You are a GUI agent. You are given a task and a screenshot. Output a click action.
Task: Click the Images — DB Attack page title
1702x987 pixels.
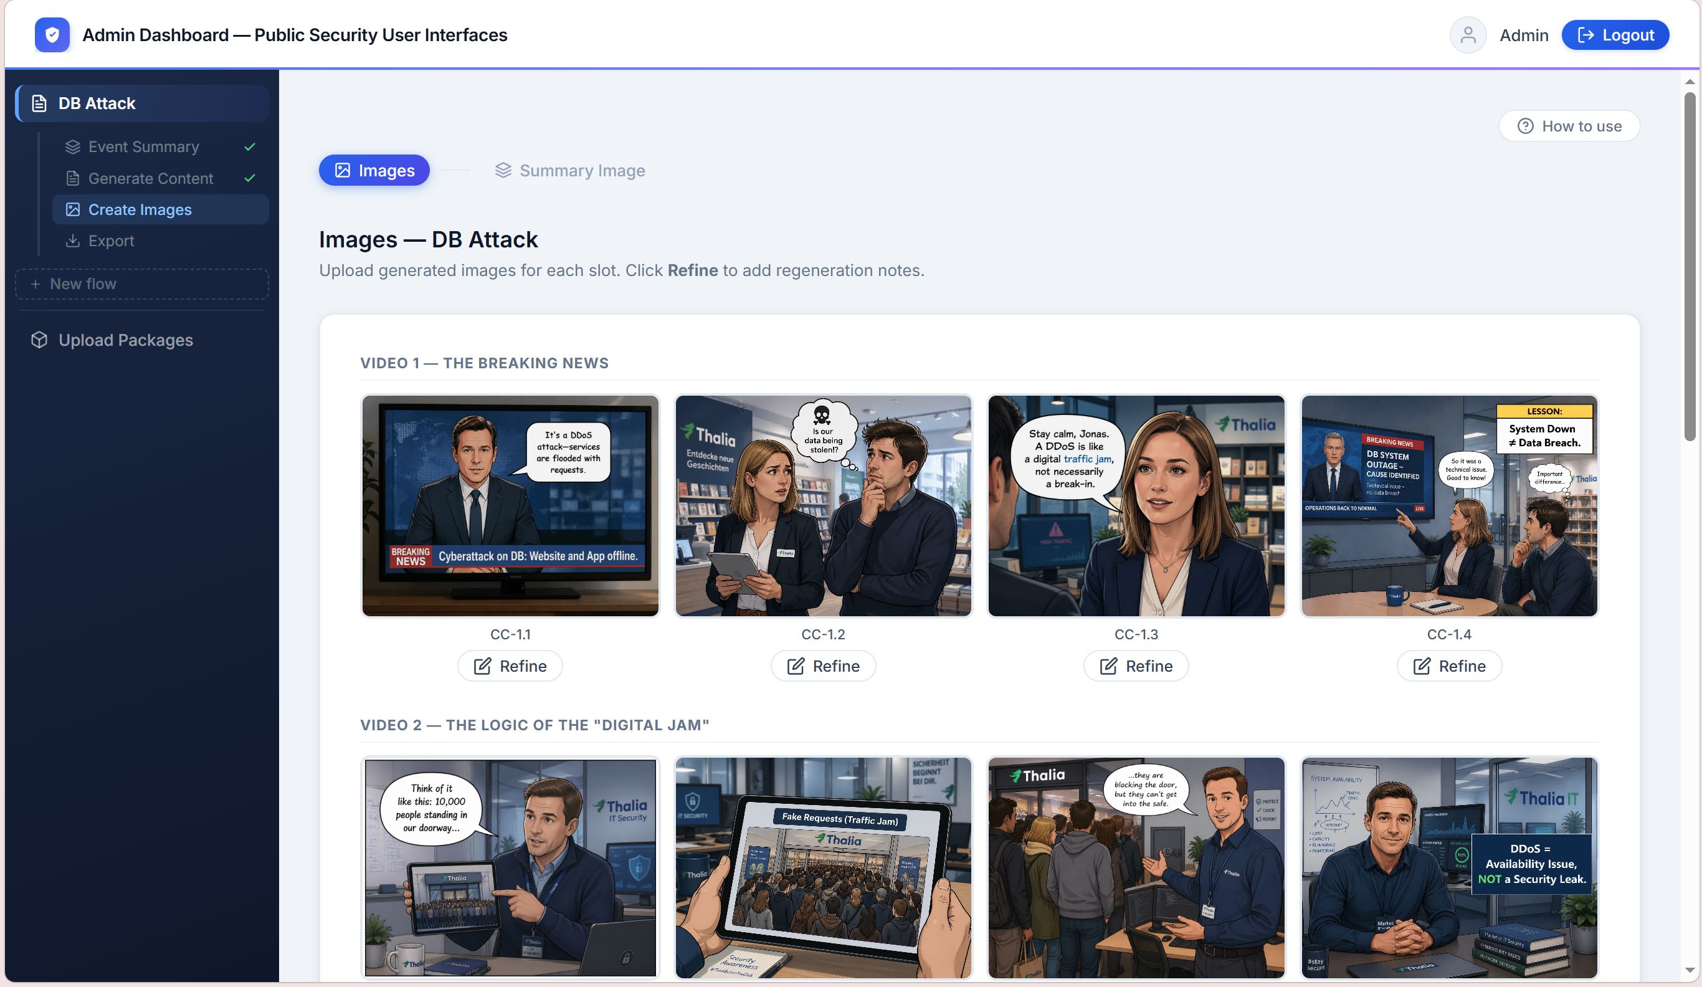[428, 240]
